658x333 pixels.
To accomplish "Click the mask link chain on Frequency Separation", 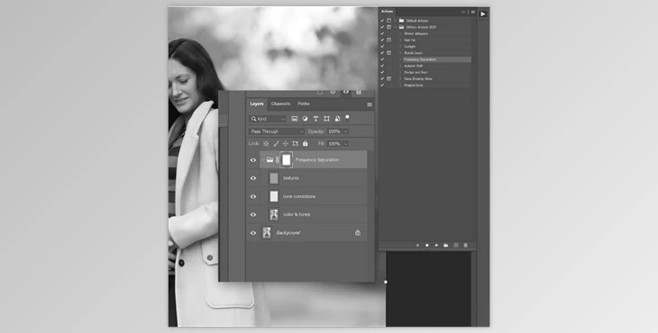I will pos(278,160).
